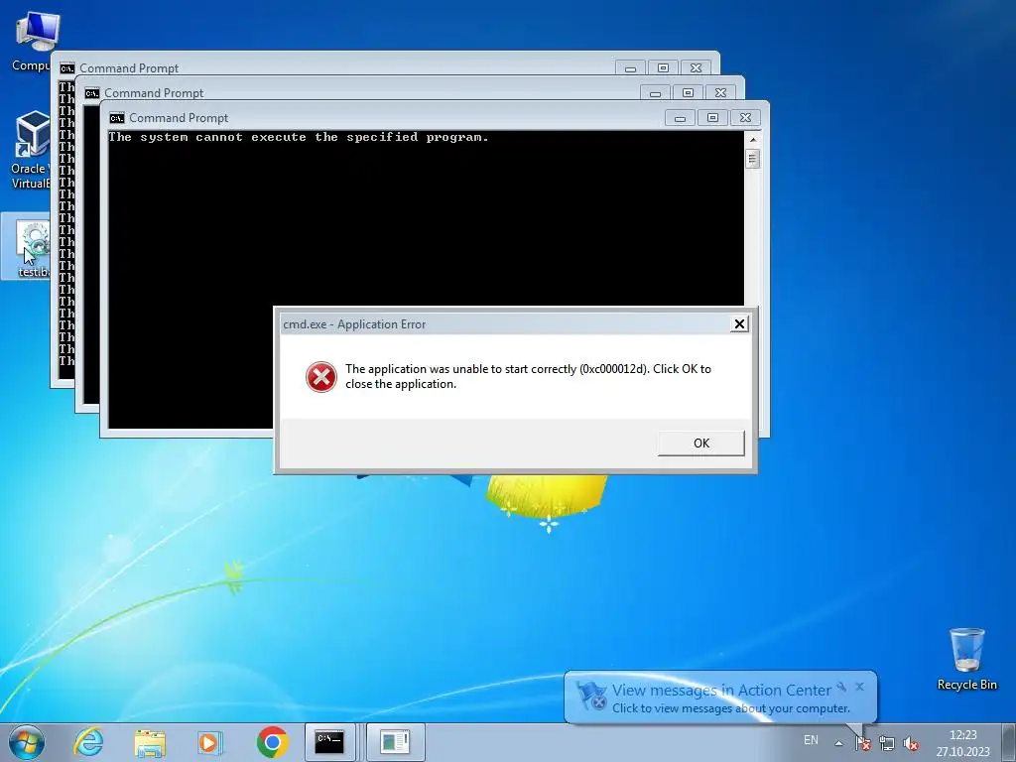Minimize the rearmost Command Prompt window

point(630,68)
